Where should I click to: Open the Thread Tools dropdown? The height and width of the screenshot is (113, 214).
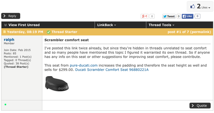[x=161, y=25]
